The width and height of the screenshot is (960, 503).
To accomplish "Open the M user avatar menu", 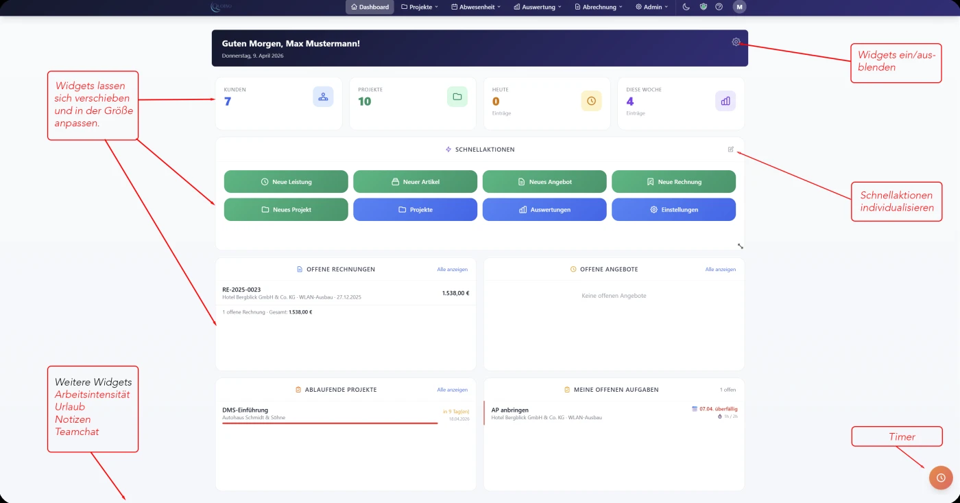I will pos(739,8).
